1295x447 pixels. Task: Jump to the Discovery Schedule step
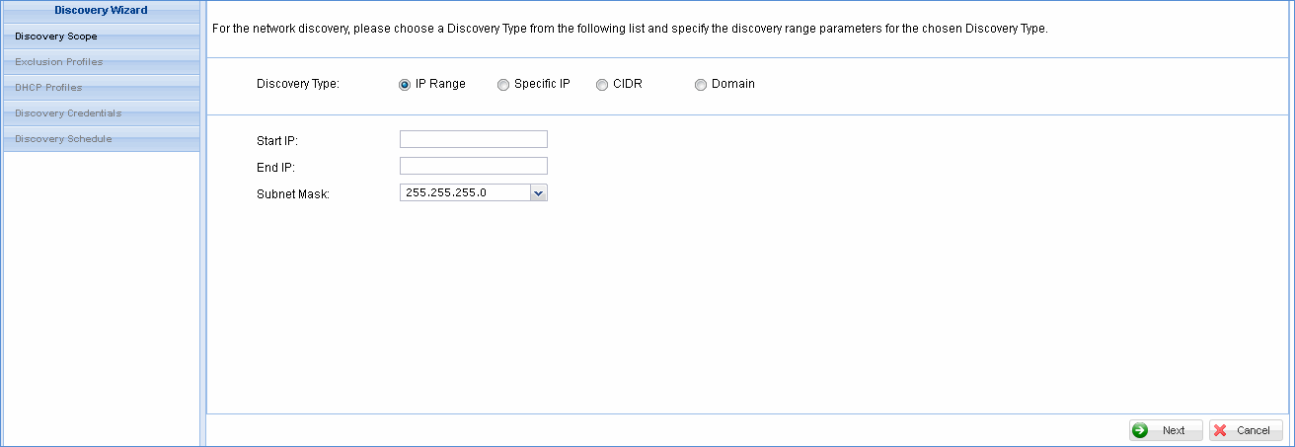63,139
